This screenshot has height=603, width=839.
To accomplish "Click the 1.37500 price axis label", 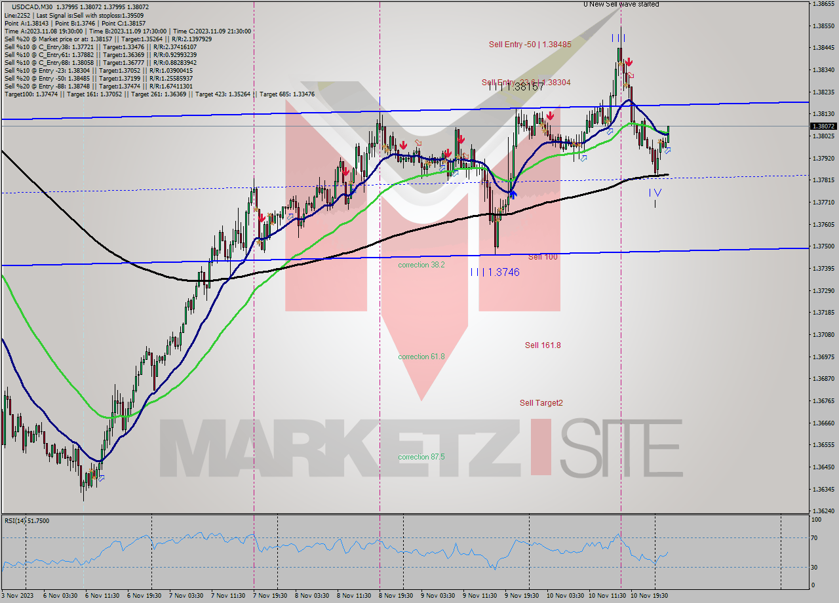I will pos(823,246).
